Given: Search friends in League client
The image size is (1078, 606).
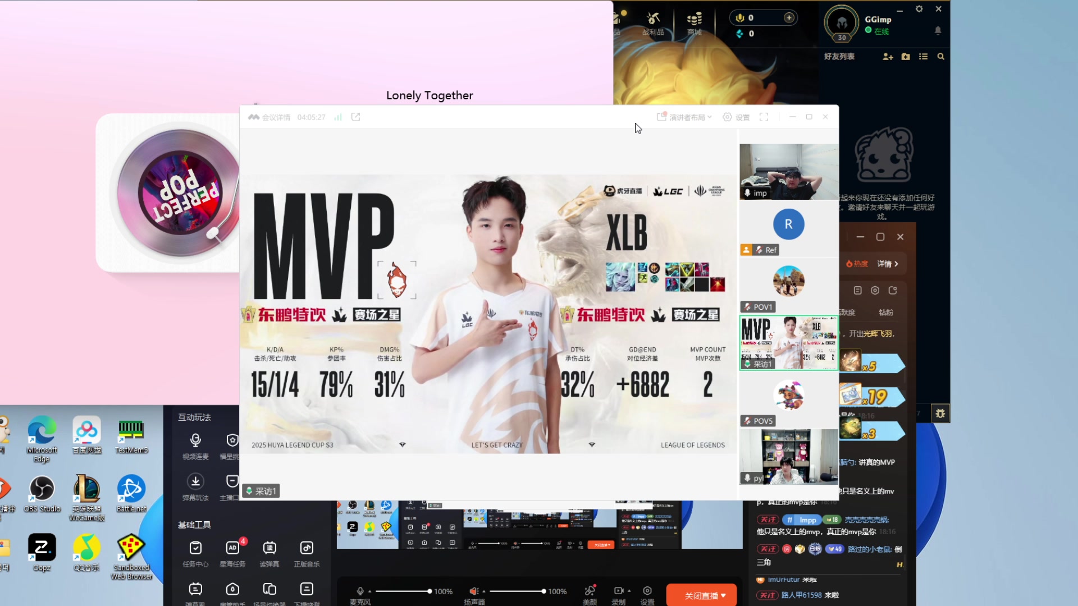Looking at the screenshot, I should [x=940, y=57].
